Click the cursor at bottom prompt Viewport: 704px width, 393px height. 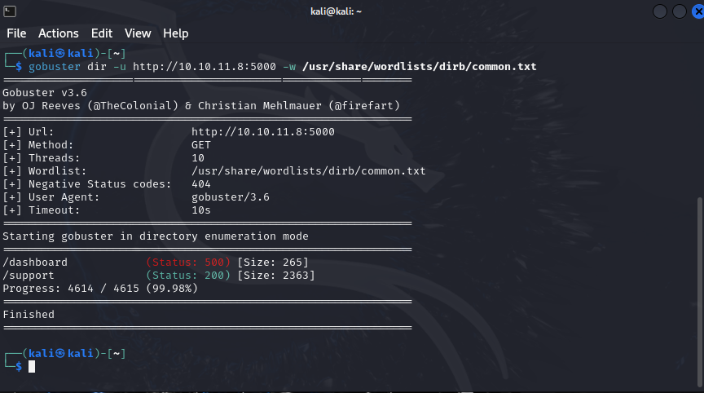(x=32, y=366)
